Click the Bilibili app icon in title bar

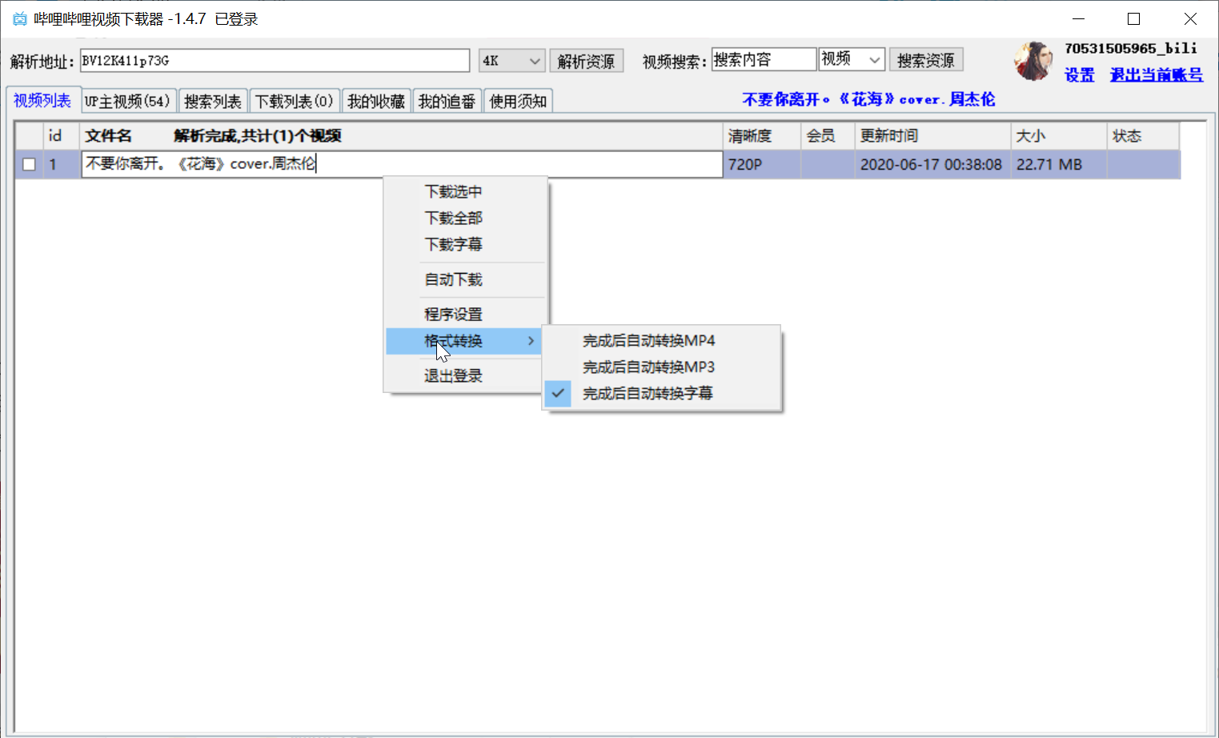(x=19, y=18)
